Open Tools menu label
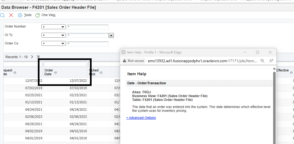Viewport: 294px width, 144px height. (28, 15)
